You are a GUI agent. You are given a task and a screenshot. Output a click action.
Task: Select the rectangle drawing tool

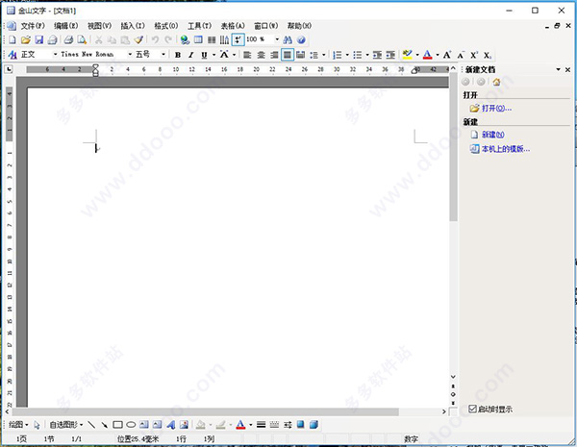click(117, 425)
